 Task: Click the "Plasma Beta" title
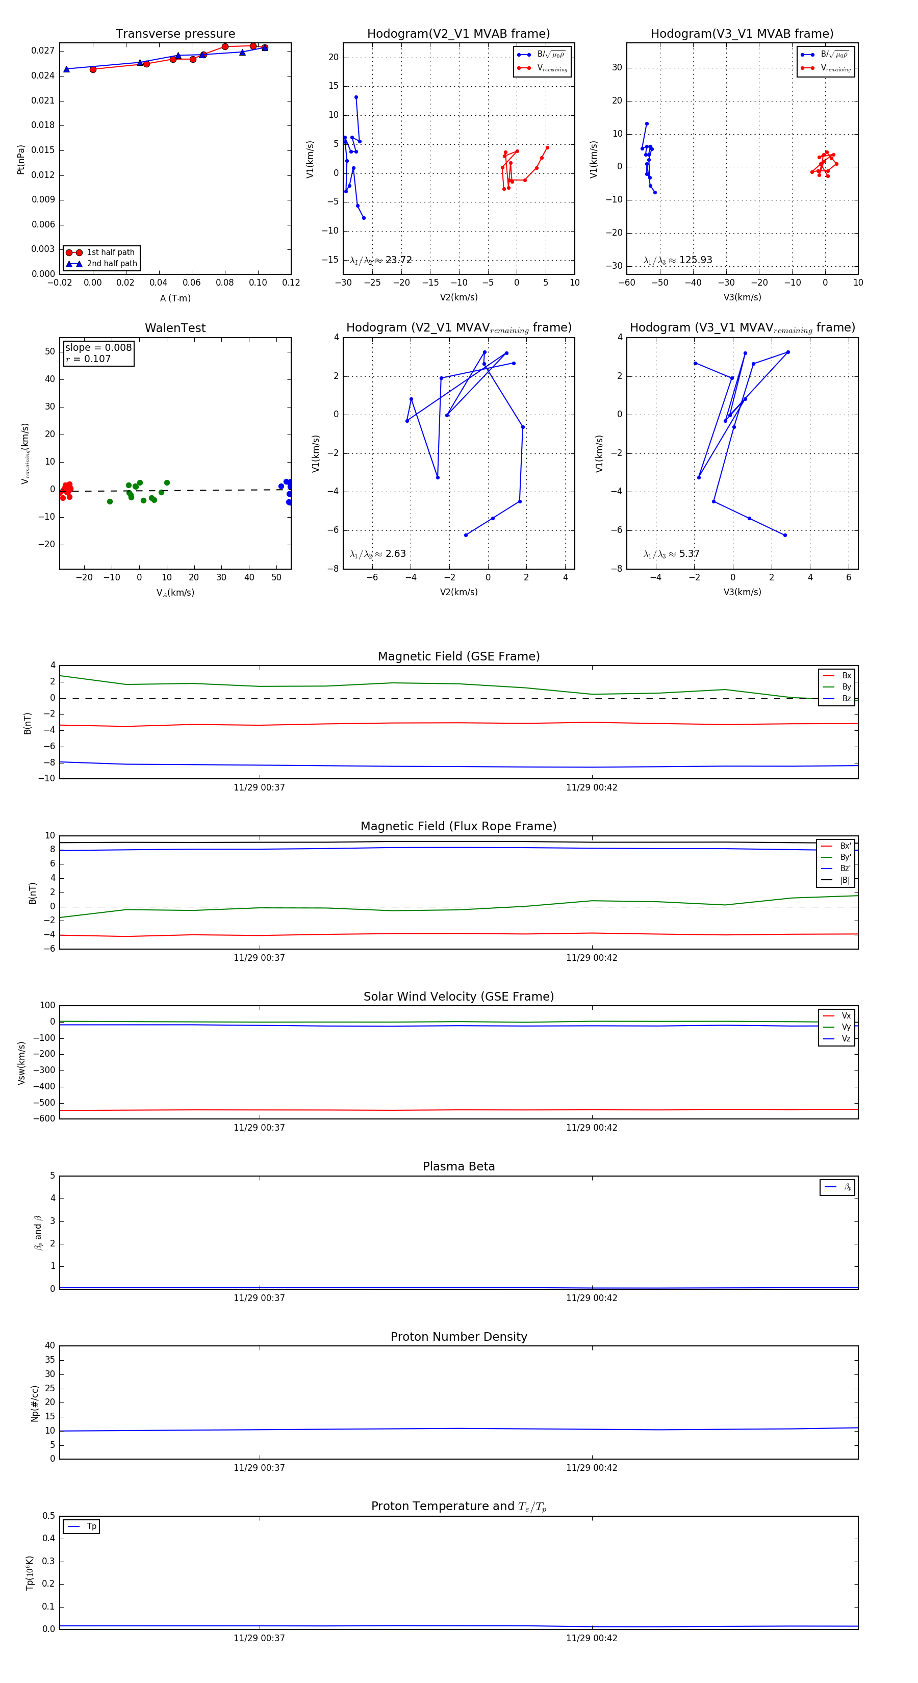point(458,1166)
